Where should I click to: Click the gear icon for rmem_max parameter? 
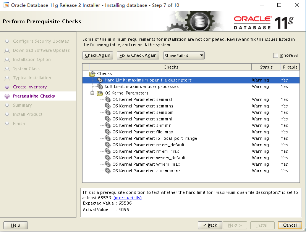(107, 151)
